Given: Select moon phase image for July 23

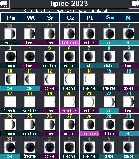Looking at the screenshot, I should coord(129,102).
